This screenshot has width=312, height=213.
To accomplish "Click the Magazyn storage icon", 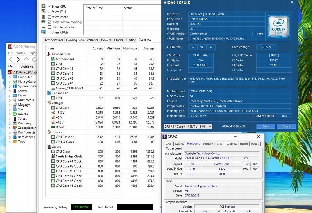I will [x=15, y=105].
